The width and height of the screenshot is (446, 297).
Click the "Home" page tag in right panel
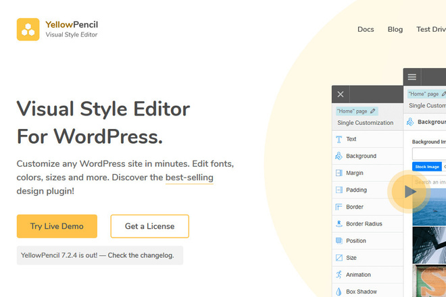[x=426, y=94]
